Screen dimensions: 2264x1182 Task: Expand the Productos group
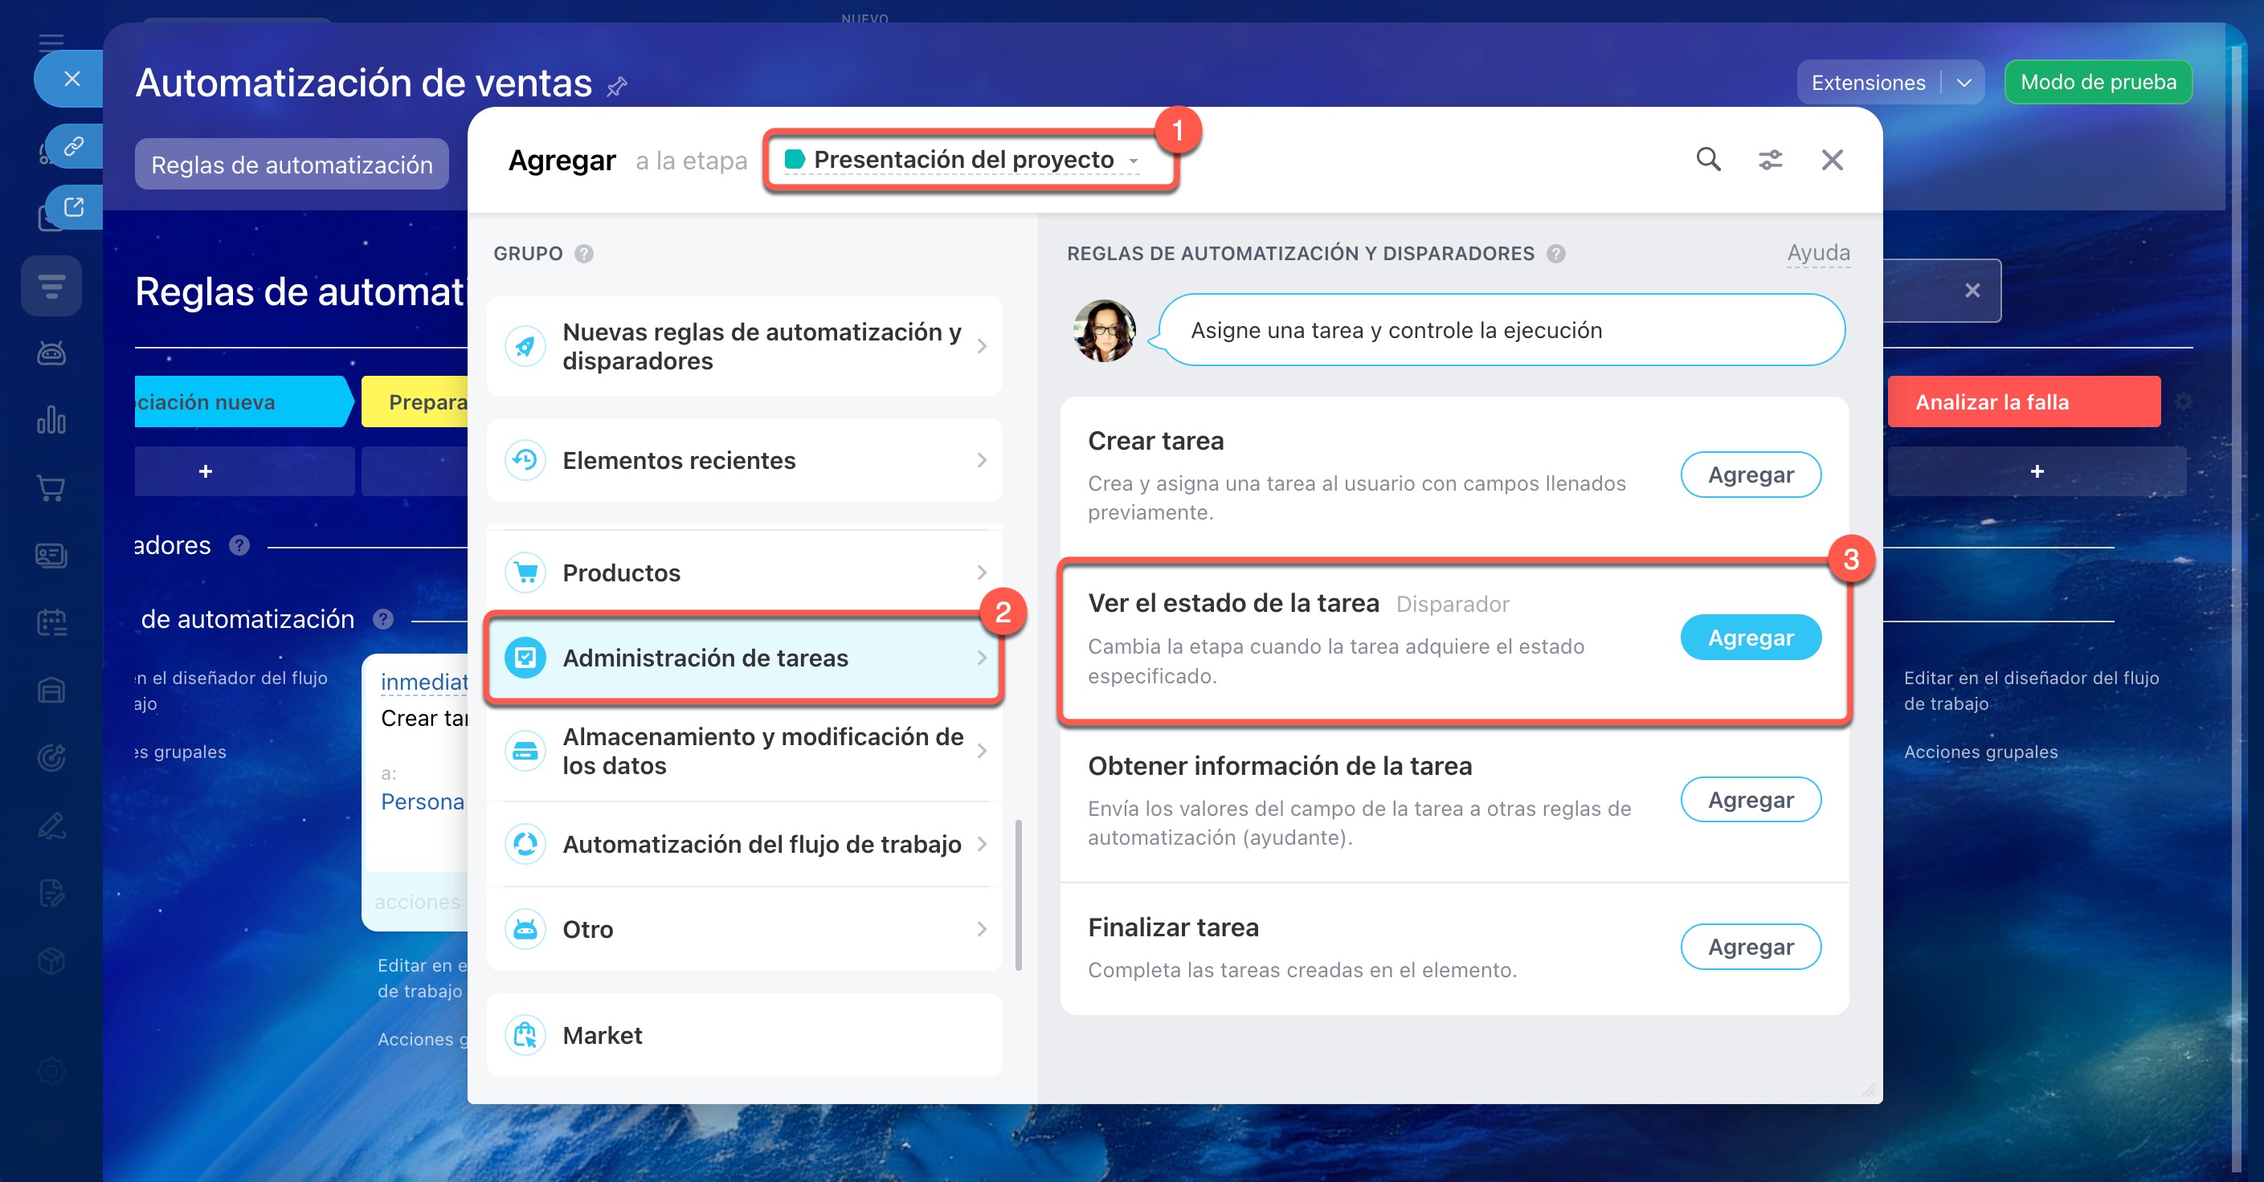coord(743,573)
